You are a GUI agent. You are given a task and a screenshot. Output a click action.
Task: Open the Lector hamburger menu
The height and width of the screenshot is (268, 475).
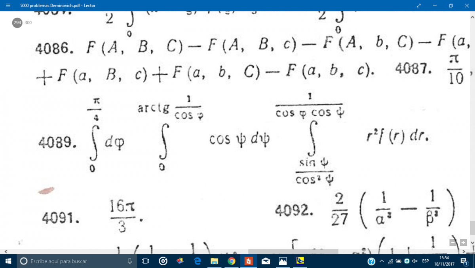coord(8,6)
